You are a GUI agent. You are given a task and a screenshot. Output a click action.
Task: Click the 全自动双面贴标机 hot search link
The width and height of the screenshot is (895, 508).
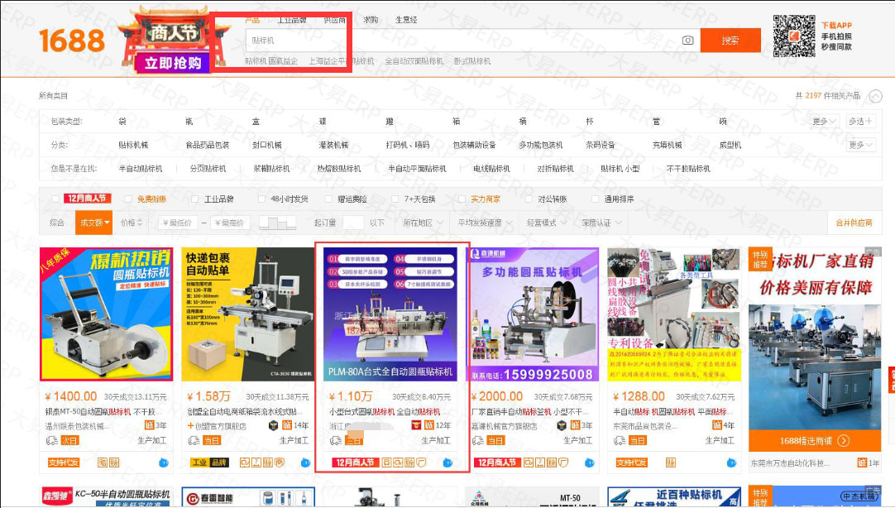pos(414,61)
